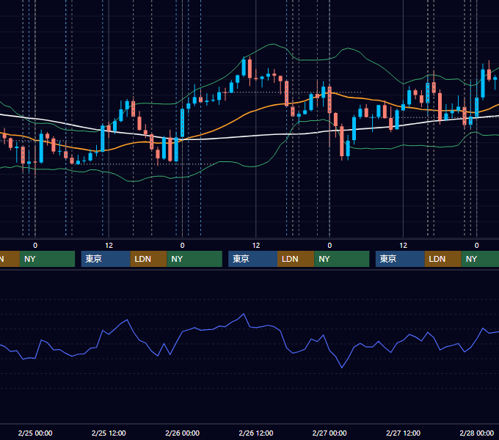Click the 2/28 00:00 date label

click(477, 433)
